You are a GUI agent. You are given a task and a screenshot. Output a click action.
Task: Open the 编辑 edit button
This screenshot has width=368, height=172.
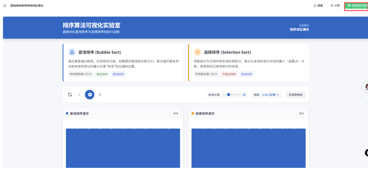point(318,6)
